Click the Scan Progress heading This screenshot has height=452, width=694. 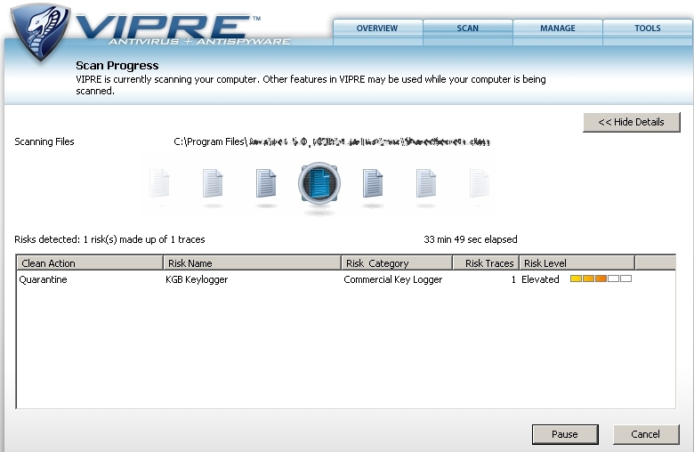click(x=117, y=66)
